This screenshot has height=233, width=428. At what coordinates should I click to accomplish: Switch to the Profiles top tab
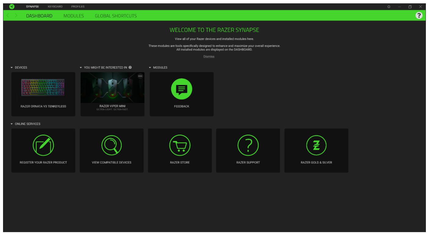pyautogui.click(x=78, y=6)
